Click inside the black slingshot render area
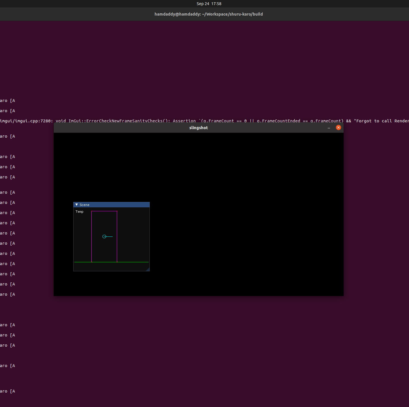 241,170
